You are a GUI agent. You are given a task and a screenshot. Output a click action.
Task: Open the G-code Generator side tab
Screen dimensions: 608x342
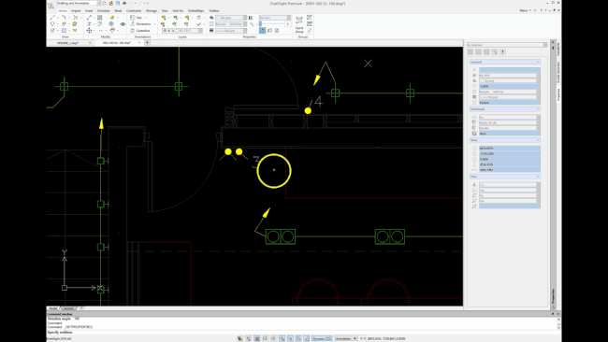point(558,72)
